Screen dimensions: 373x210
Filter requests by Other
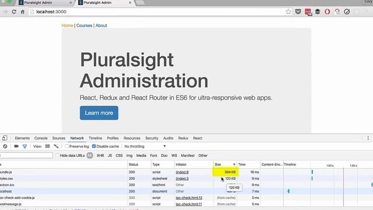(x=203, y=156)
